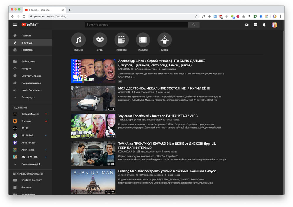Open the hamburger guide menu
The width and height of the screenshot is (293, 207).
(15, 25)
